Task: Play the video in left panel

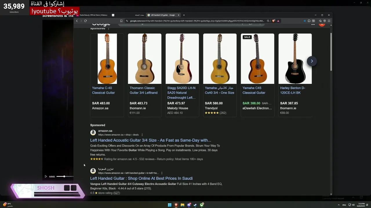Action: pyautogui.click(x=46, y=177)
